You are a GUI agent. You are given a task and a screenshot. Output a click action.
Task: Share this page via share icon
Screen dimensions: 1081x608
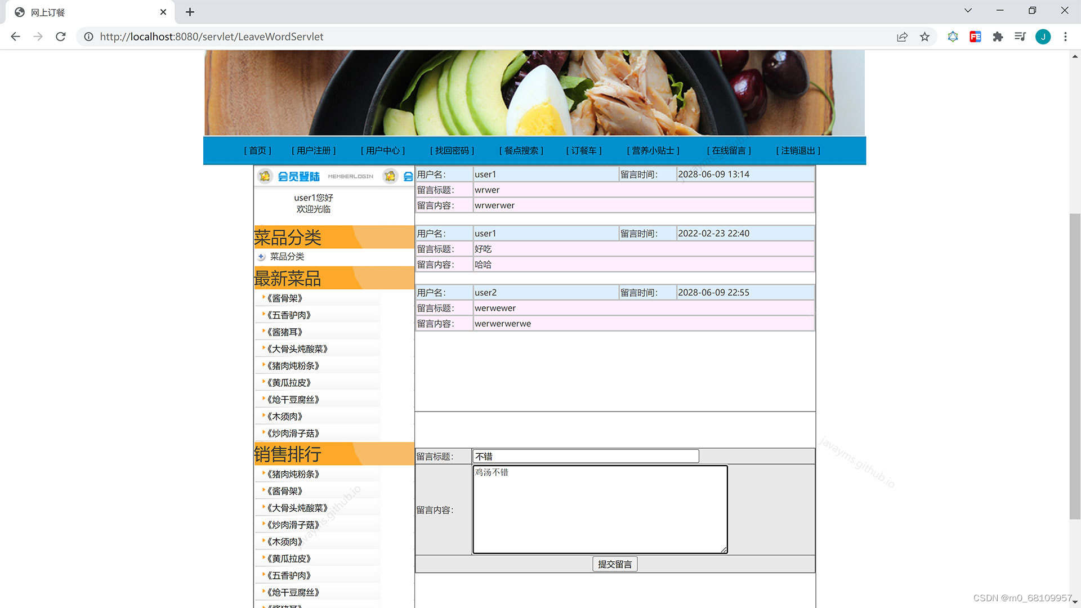[902, 37]
